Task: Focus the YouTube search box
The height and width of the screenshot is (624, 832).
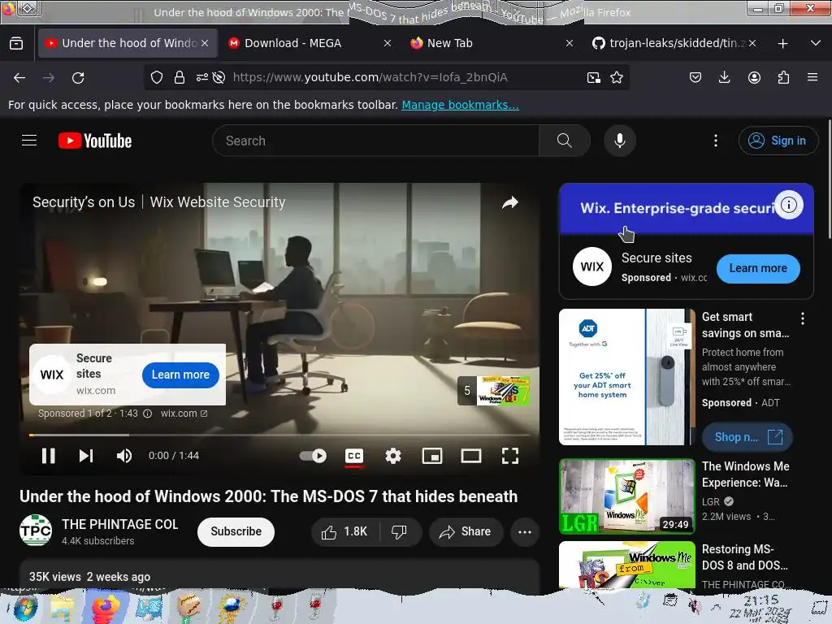Action: click(x=375, y=141)
